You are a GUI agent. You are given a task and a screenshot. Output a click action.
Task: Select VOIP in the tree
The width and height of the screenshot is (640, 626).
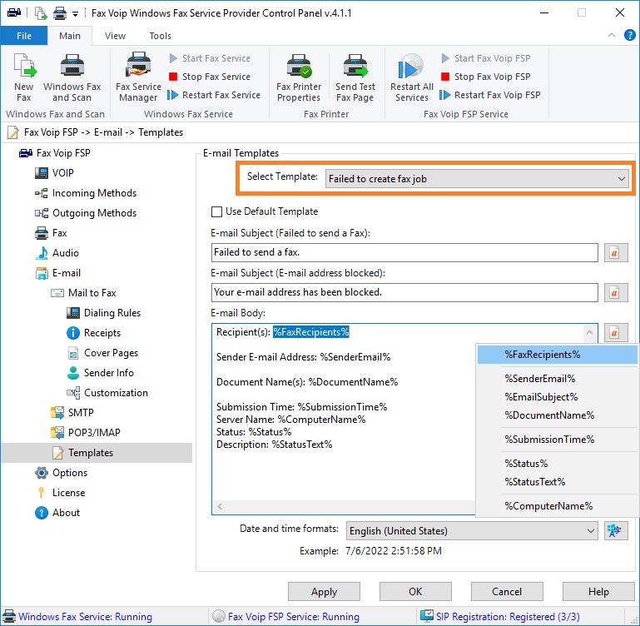tap(55, 173)
